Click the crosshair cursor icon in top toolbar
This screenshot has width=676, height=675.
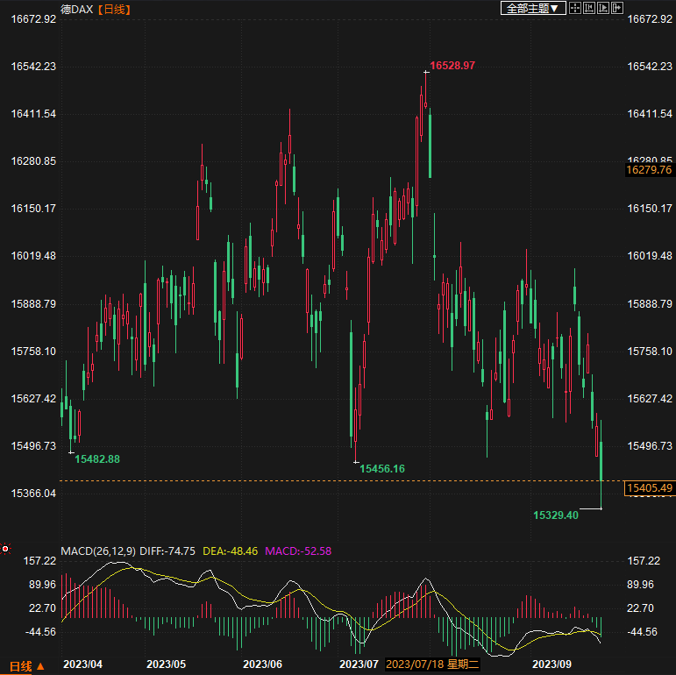click(575, 8)
